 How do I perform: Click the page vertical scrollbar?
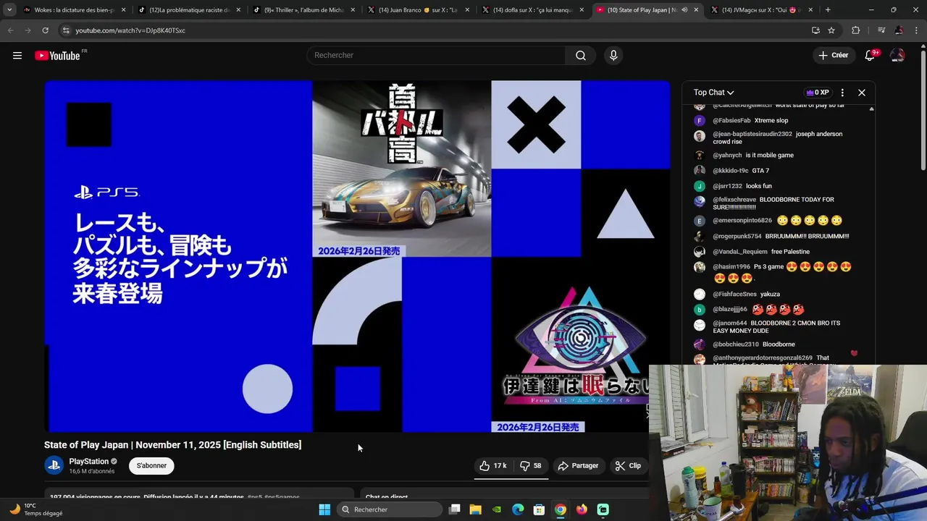[x=923, y=109]
